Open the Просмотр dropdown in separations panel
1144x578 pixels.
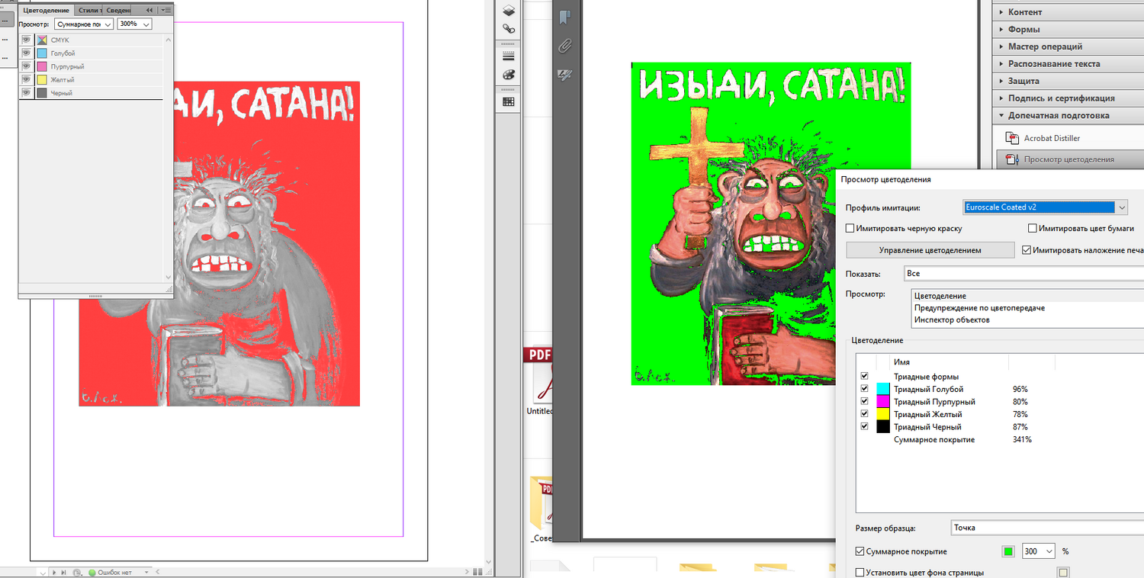84,24
